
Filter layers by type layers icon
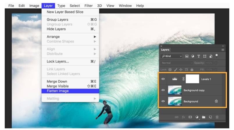pyautogui.click(x=199, y=56)
